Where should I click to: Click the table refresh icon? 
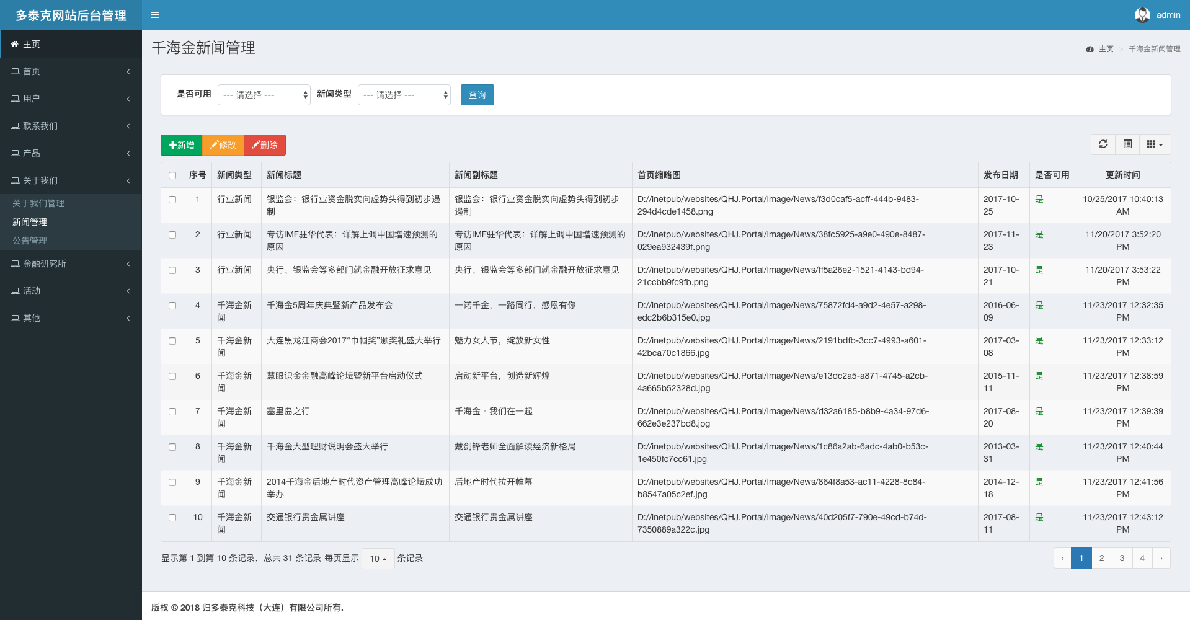[x=1103, y=144]
